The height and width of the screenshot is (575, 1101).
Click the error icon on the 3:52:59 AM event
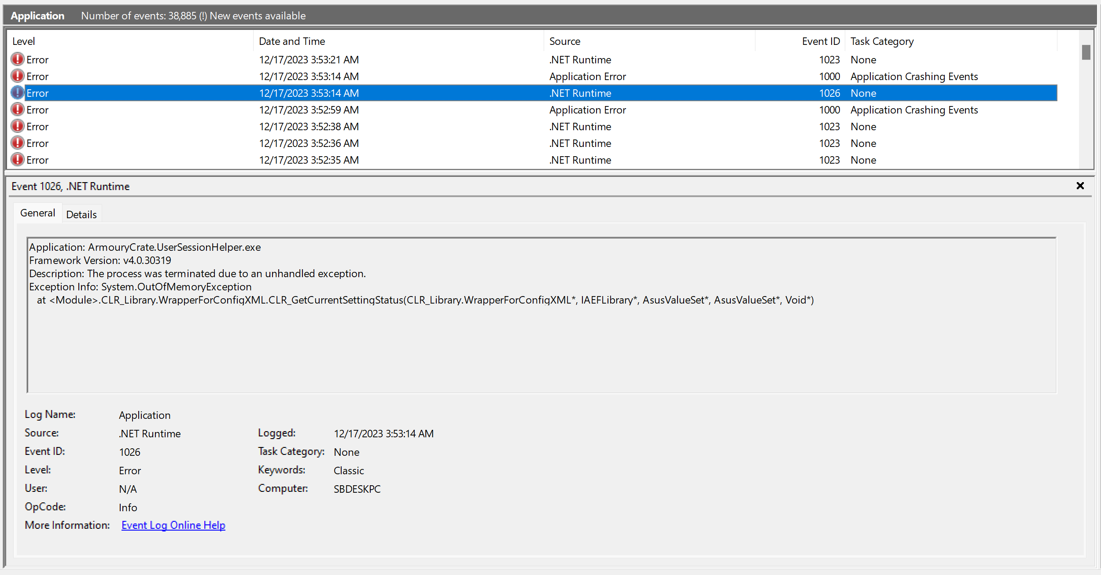click(x=18, y=110)
